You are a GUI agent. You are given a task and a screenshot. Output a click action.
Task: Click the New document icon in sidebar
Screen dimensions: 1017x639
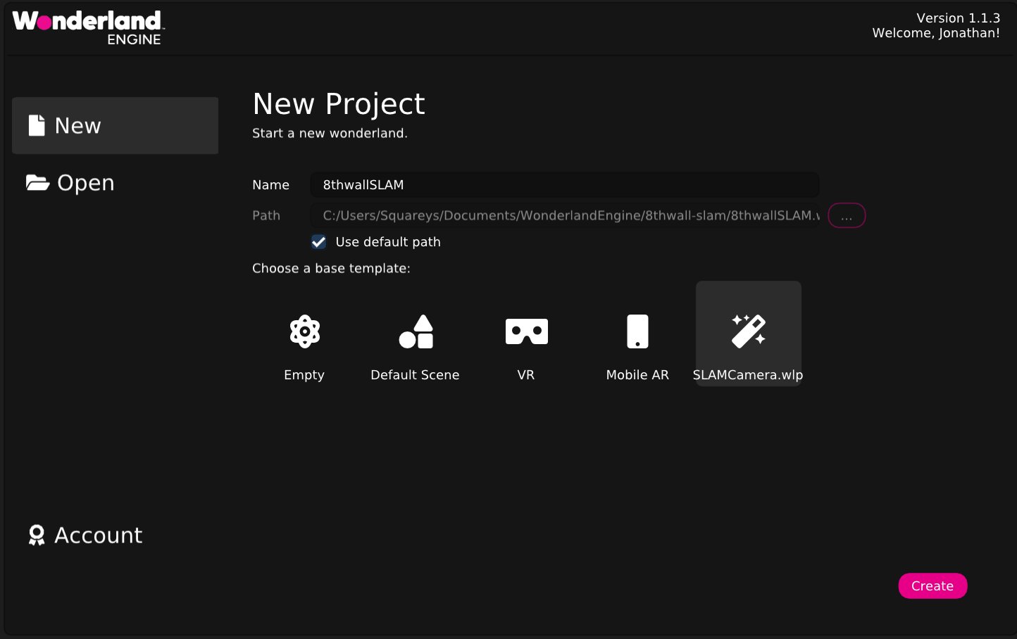(37, 125)
